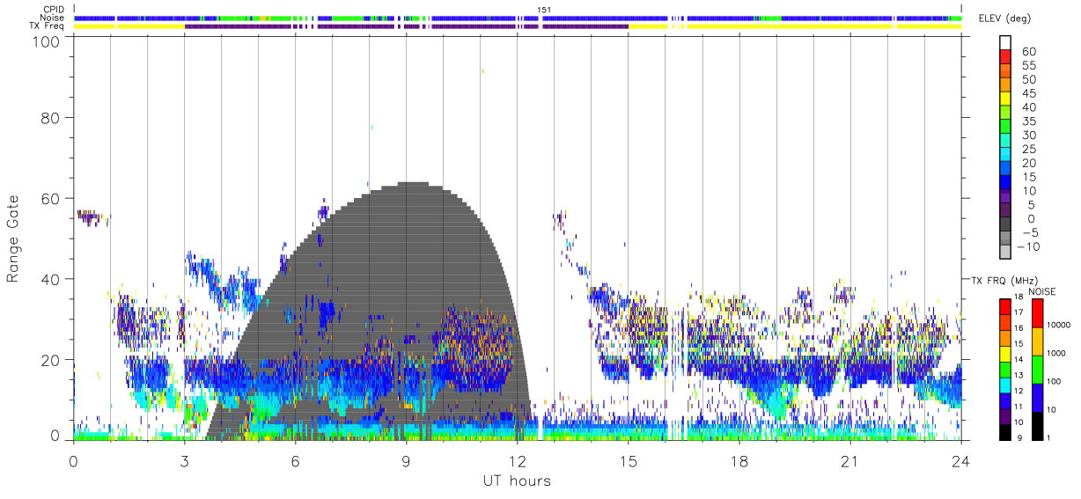Click the 'Range Gate' y-axis title
This screenshot has height=499, width=1081.
tap(13, 238)
